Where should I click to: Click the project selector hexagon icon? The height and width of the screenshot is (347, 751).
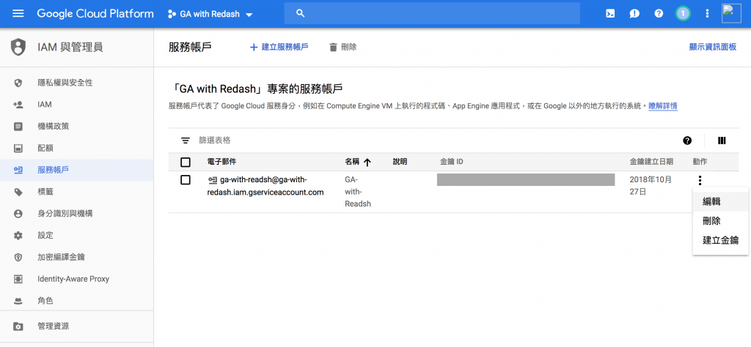click(x=172, y=14)
